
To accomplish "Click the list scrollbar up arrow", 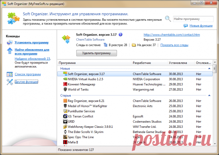I will click(215, 62).
